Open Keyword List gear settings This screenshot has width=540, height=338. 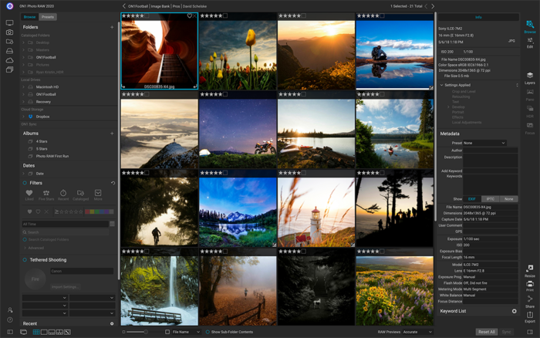[x=515, y=311]
